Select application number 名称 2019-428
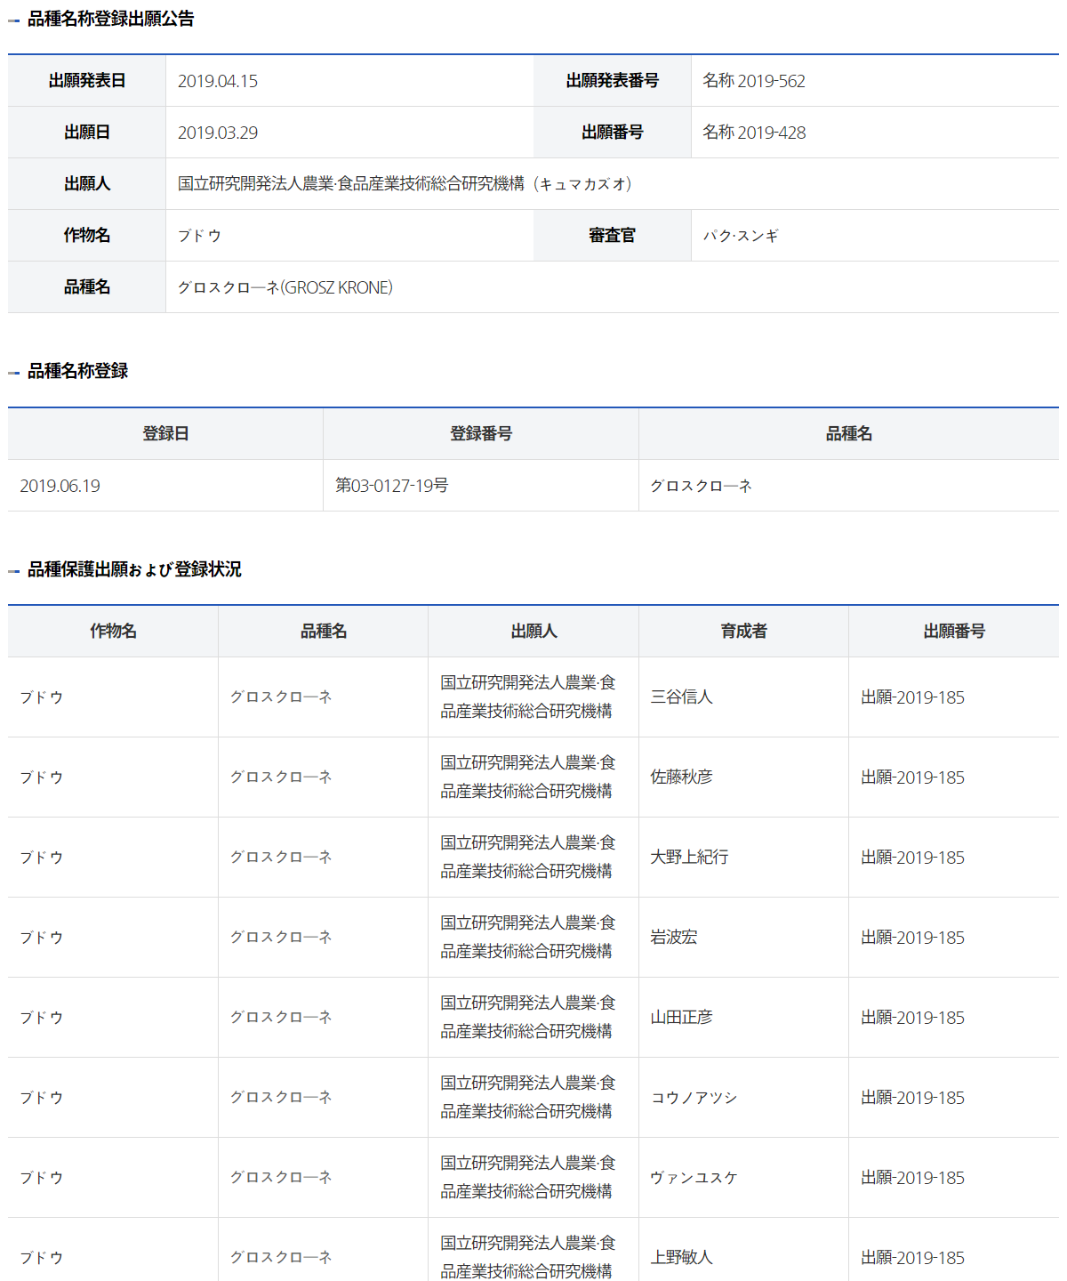Viewport: 1067px width, 1281px height. click(754, 133)
